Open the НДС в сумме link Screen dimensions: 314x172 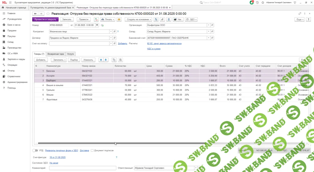tap(154, 49)
